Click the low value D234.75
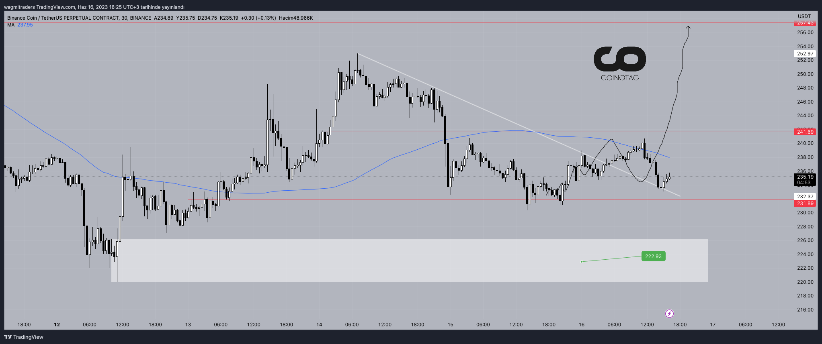 (x=207, y=18)
